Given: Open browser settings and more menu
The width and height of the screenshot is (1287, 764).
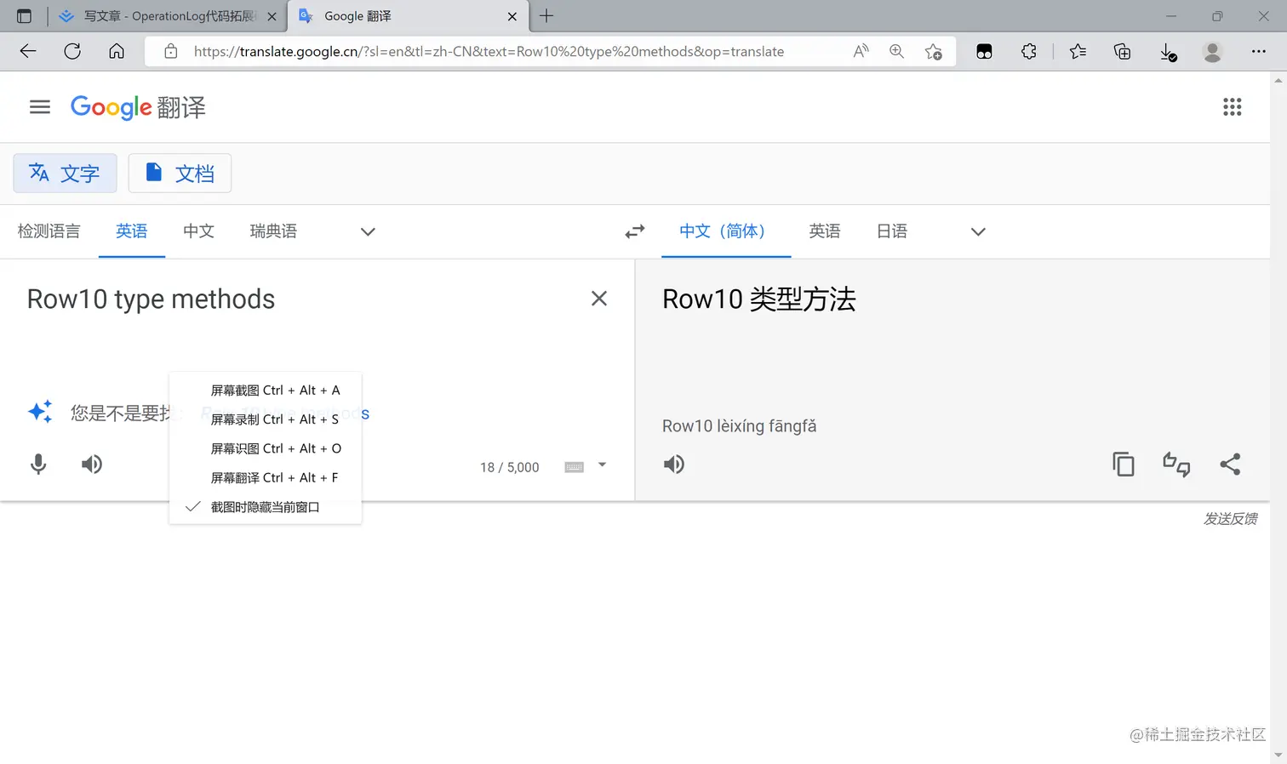Looking at the screenshot, I should [x=1259, y=51].
